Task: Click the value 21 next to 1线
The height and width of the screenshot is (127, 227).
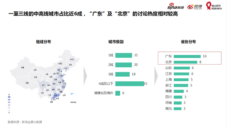Action: point(136,55)
